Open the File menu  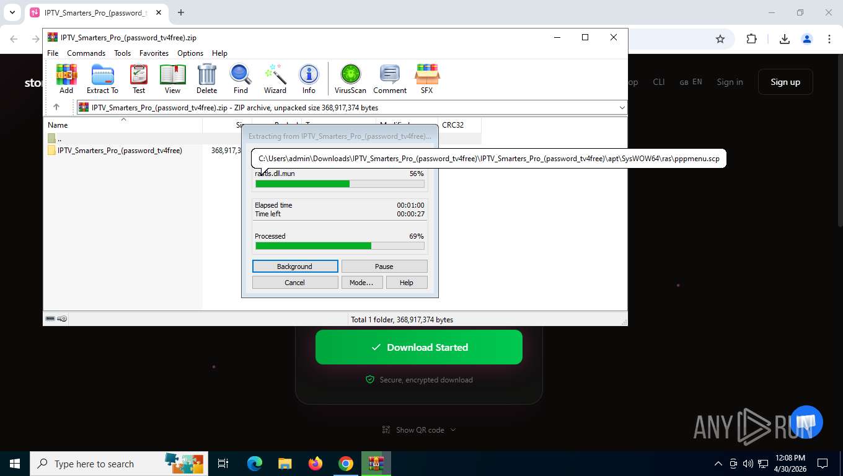(x=53, y=53)
